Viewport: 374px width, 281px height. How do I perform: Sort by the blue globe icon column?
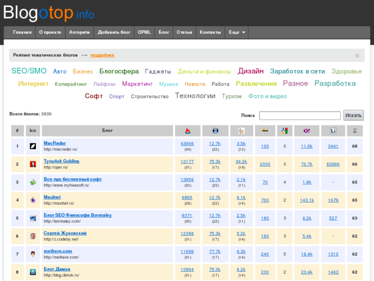tap(215, 130)
